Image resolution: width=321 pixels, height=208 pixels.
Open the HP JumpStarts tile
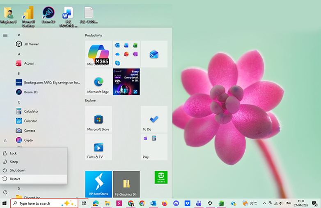99,184
